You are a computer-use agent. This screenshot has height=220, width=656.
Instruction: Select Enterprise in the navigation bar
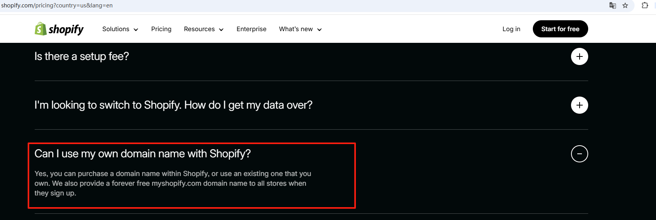(x=251, y=29)
